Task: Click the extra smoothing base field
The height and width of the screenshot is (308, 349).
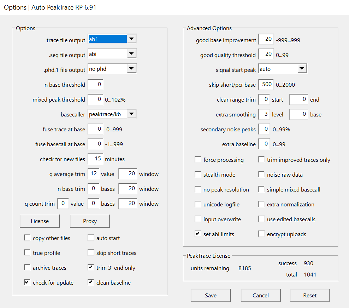Action: (299, 114)
